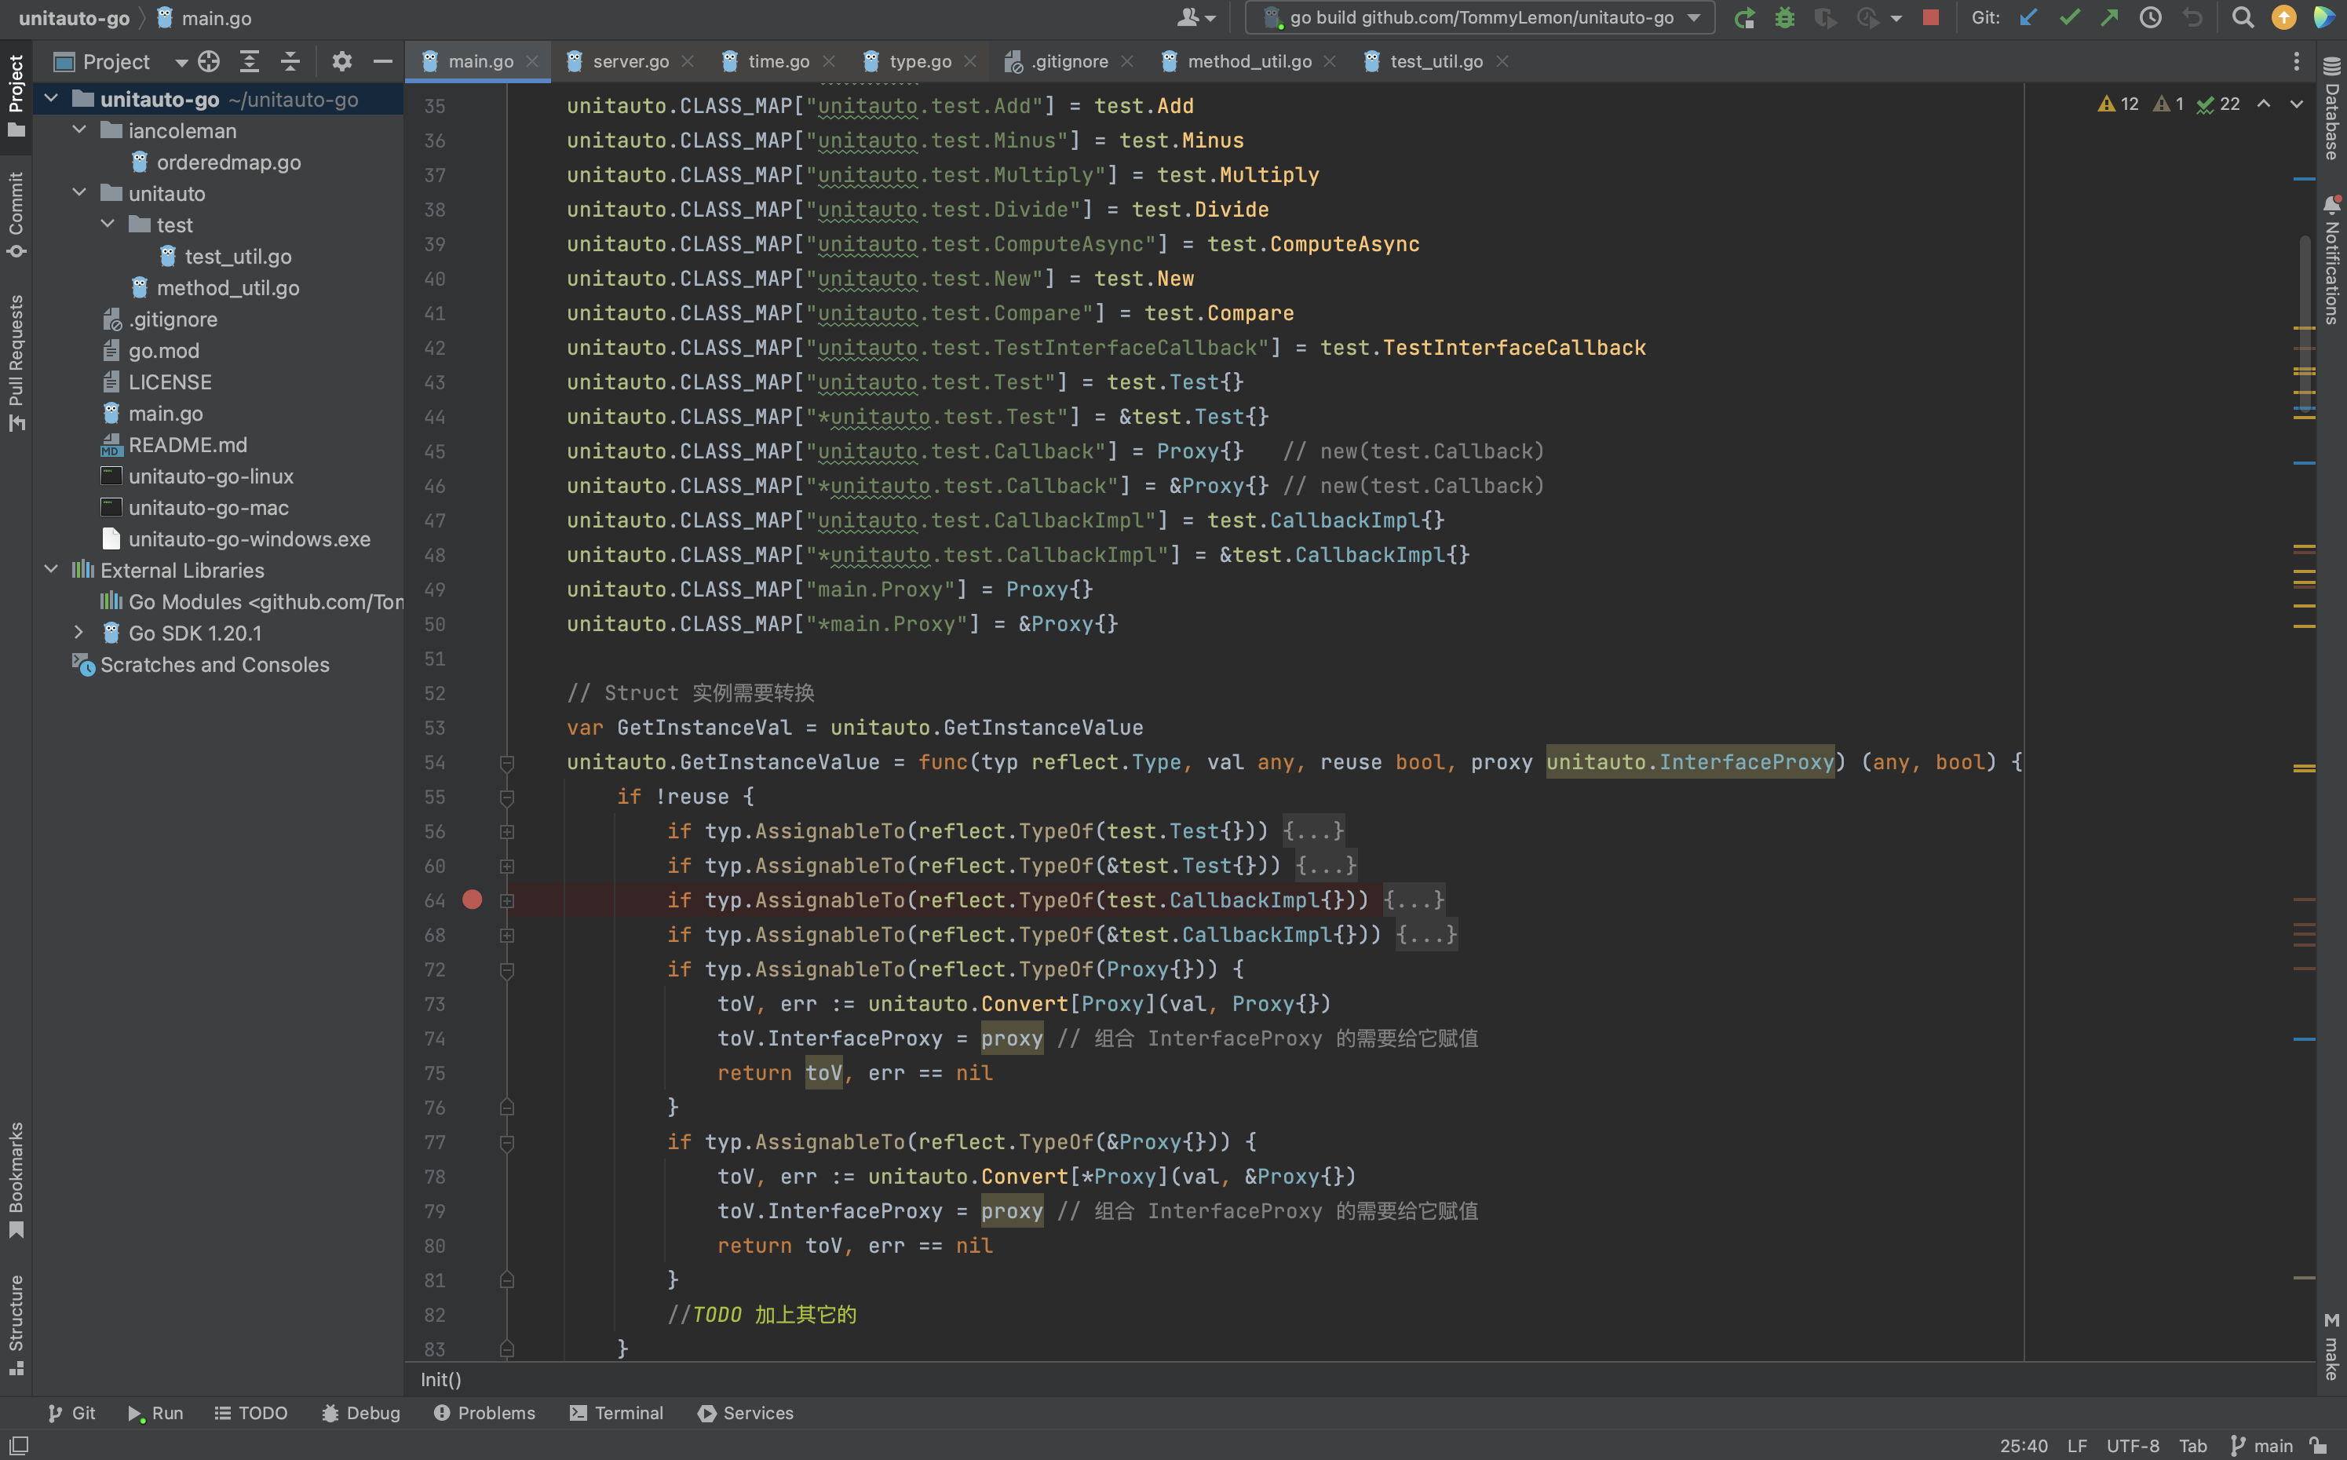Toggle the make side tool window
Screen dimensions: 2347x1460
[2331, 1346]
